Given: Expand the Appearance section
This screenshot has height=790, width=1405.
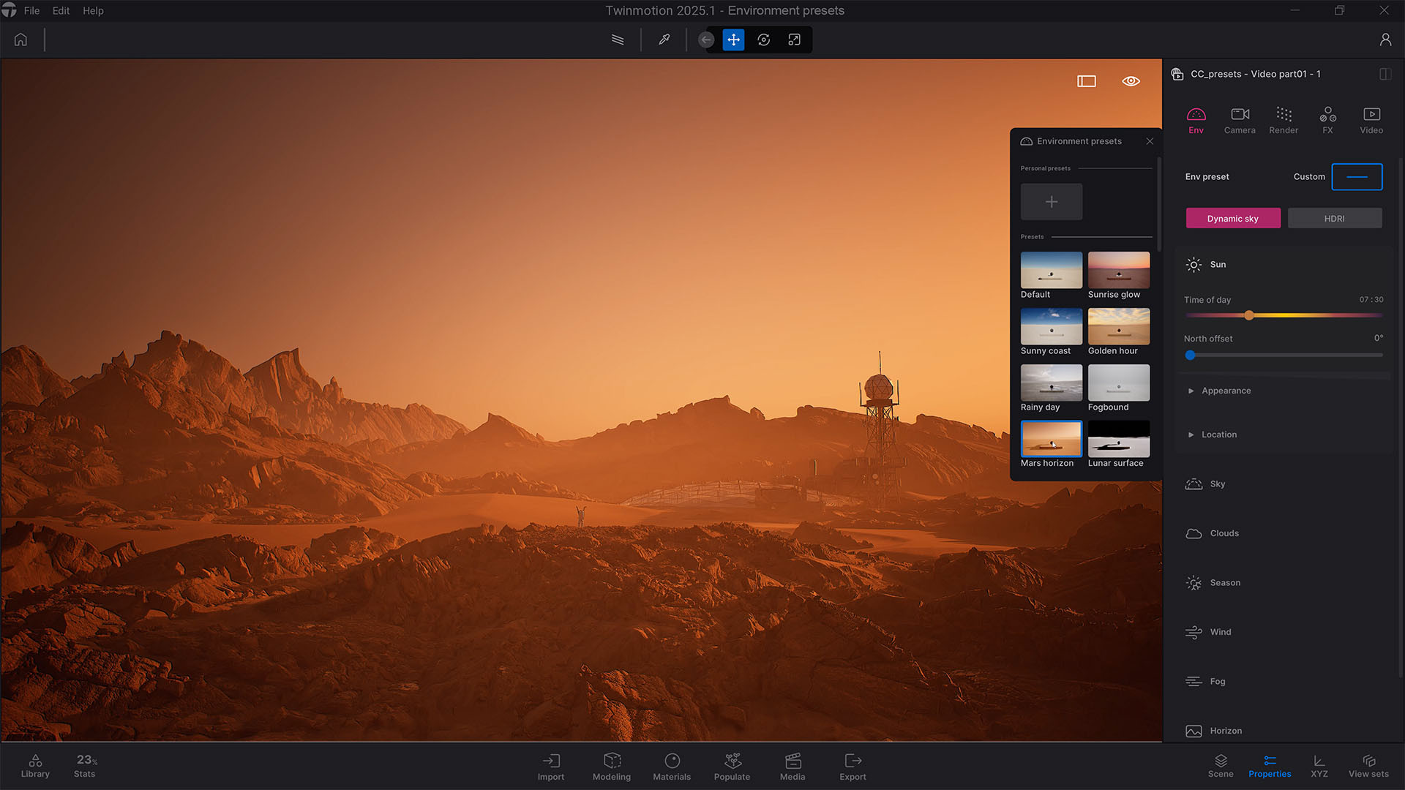Looking at the screenshot, I should pyautogui.click(x=1226, y=391).
